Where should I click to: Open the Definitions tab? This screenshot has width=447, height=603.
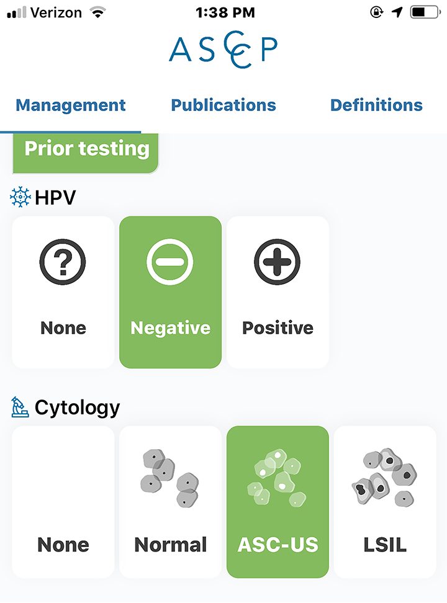376,105
